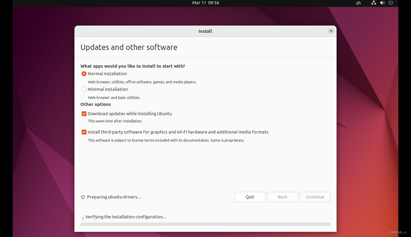Click the Install title bar label

(x=205, y=31)
